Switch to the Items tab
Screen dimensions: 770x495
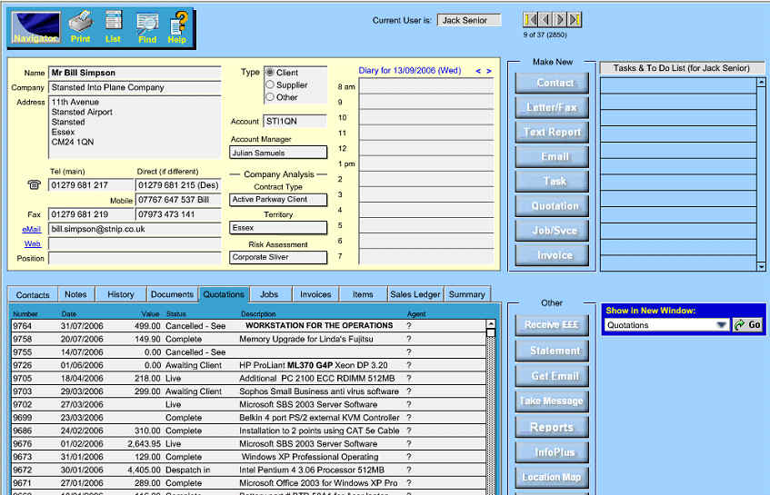[363, 294]
